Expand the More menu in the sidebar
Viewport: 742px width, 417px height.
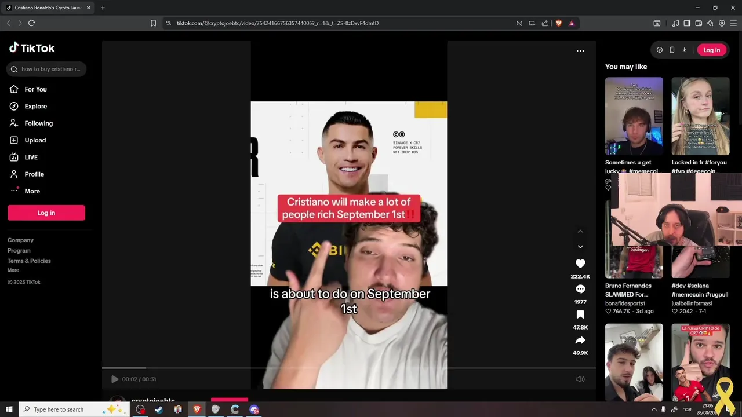[32, 191]
